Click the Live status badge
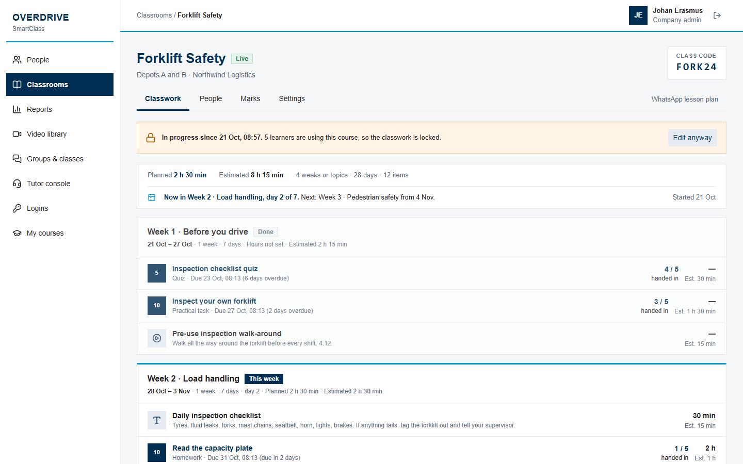 pyautogui.click(x=242, y=59)
